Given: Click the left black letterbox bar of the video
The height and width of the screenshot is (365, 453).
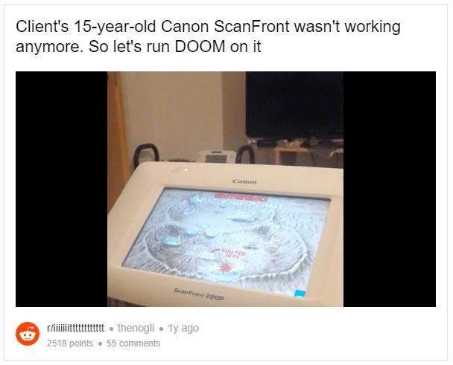Looking at the screenshot, I should coord(62,189).
